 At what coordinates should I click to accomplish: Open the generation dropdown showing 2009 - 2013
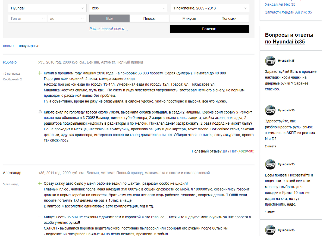[x=209, y=8]
